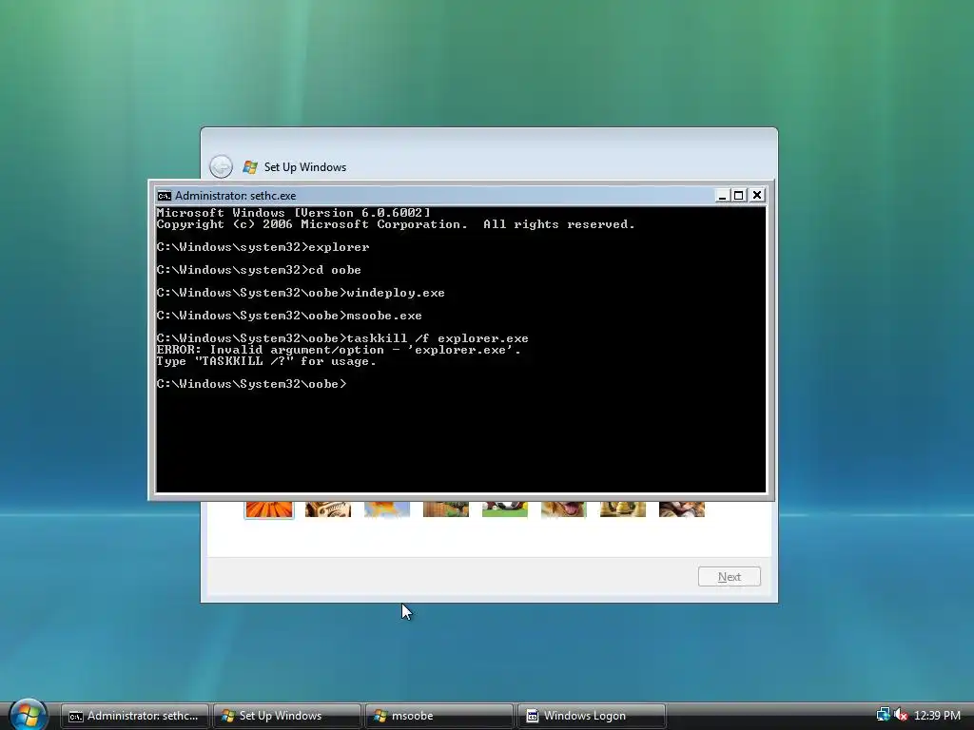The width and height of the screenshot is (974, 730).
Task: Select the second account picture thumbnail
Action: click(x=328, y=509)
